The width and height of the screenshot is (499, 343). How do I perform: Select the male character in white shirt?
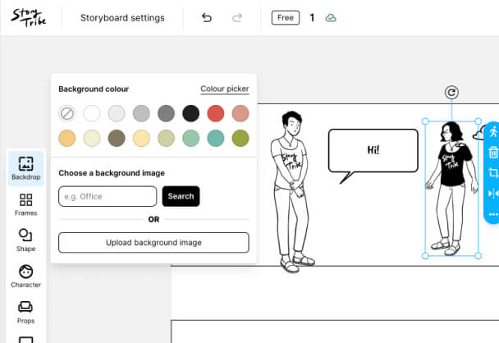coord(291,192)
